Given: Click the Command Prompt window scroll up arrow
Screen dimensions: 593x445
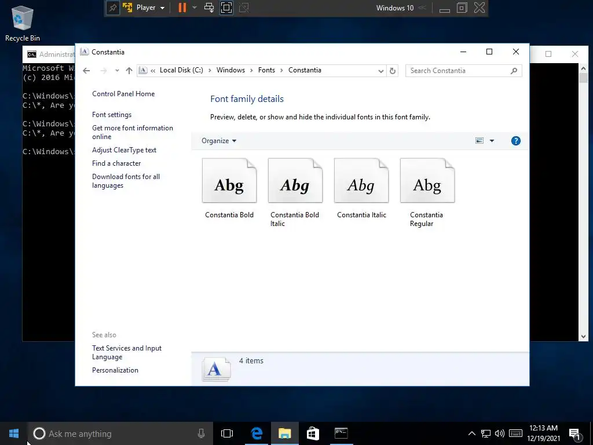Looking at the screenshot, I should pyautogui.click(x=583, y=68).
